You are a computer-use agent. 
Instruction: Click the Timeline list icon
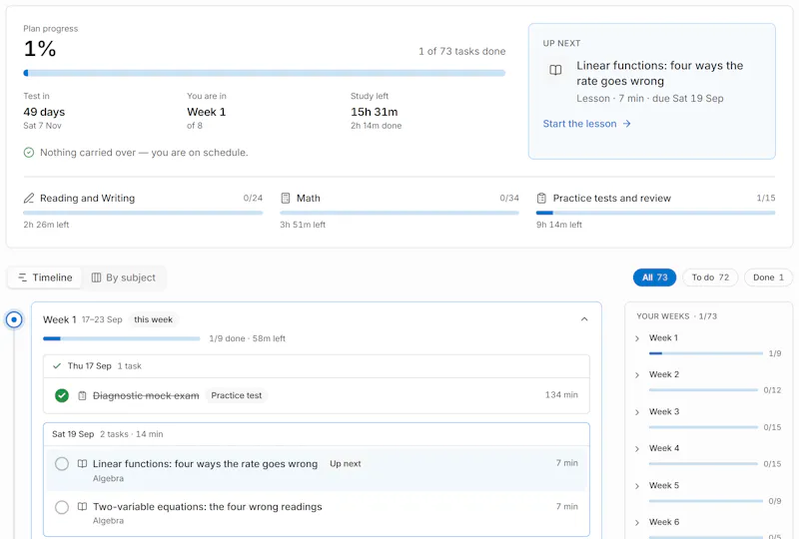(x=22, y=277)
